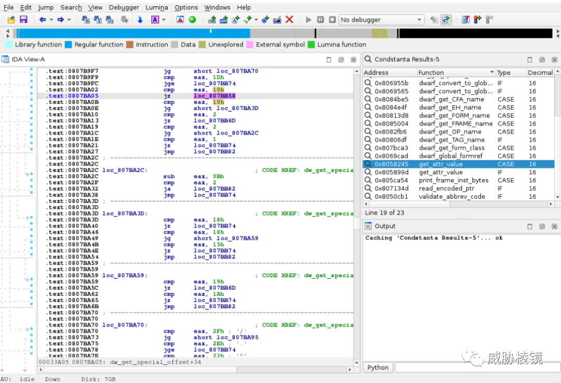Click into the Python command input field
561x383 pixels.
[x=478, y=367]
